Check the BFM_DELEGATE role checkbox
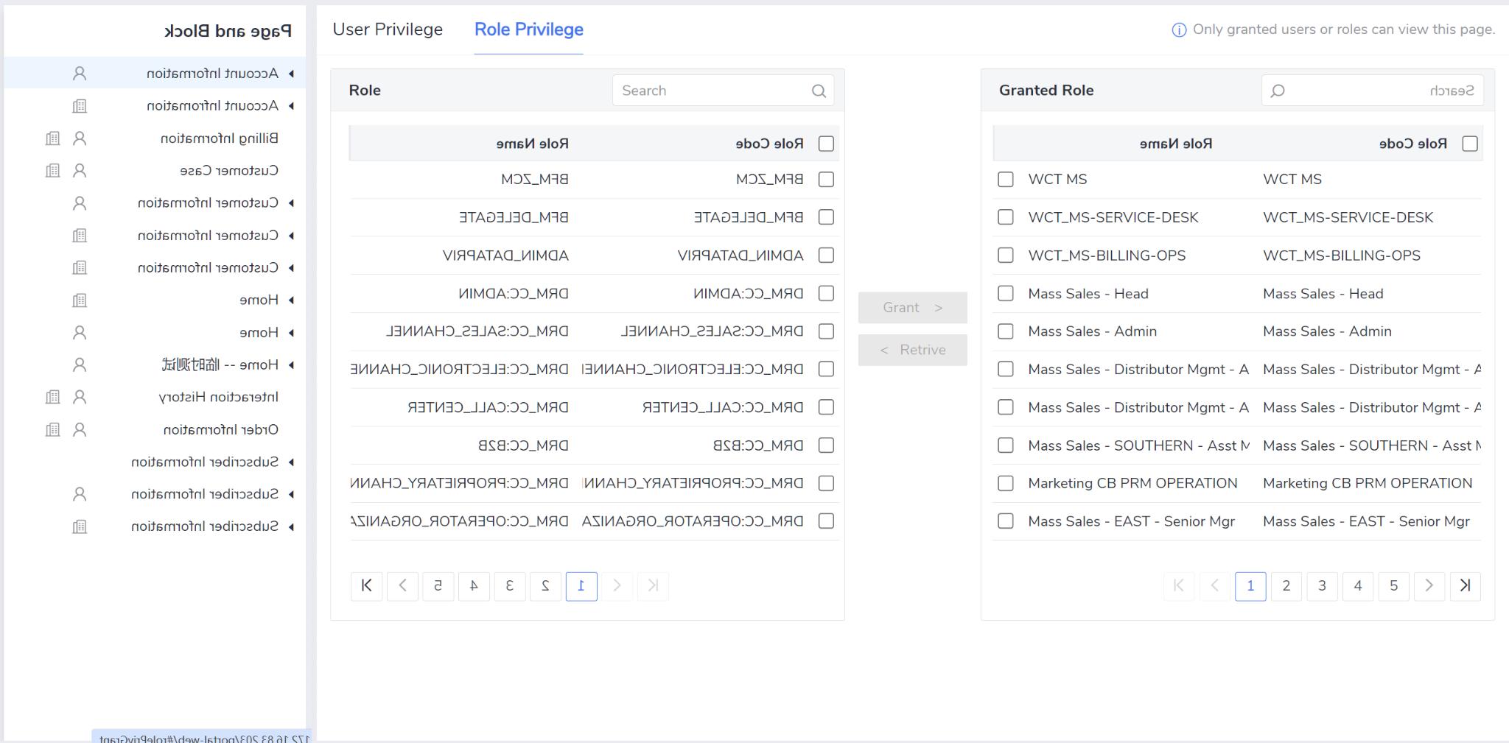This screenshot has width=1509, height=743. 826,217
